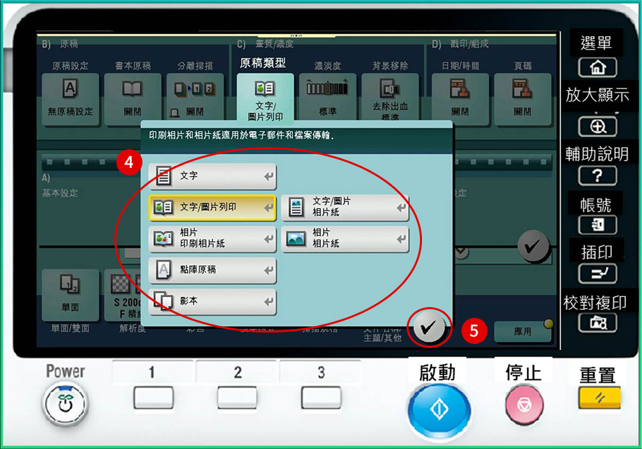
Task: Choose the 點陣原稿 option
Action: click(212, 270)
